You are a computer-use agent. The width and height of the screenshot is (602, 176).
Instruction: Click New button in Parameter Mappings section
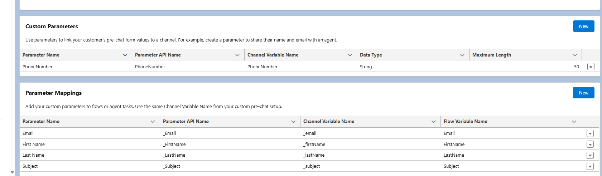(x=583, y=93)
